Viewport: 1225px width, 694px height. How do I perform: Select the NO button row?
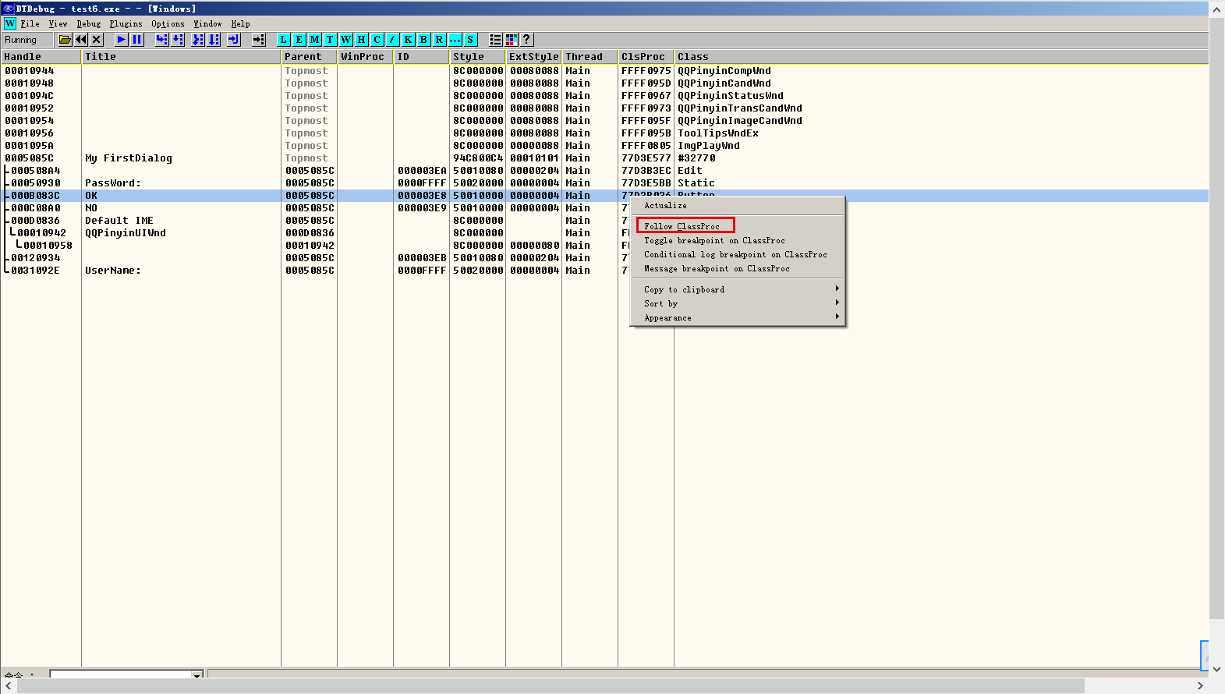coord(604,208)
